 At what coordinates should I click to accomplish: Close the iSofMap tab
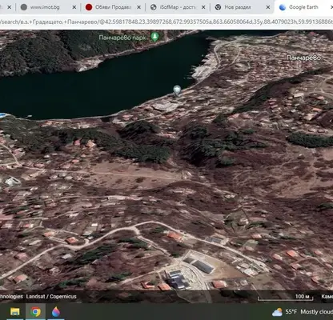click(203, 7)
